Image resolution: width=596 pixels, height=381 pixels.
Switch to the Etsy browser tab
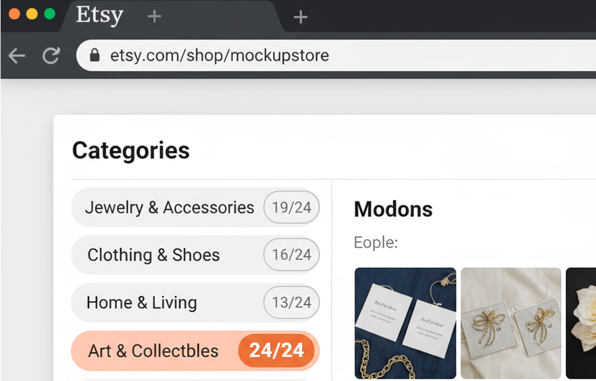pyautogui.click(x=100, y=16)
